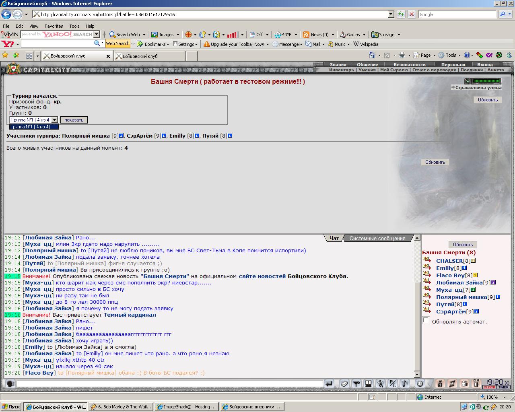Toggle the Обновлять автомат. checkbox
515x412 pixels.
pyautogui.click(x=426, y=320)
